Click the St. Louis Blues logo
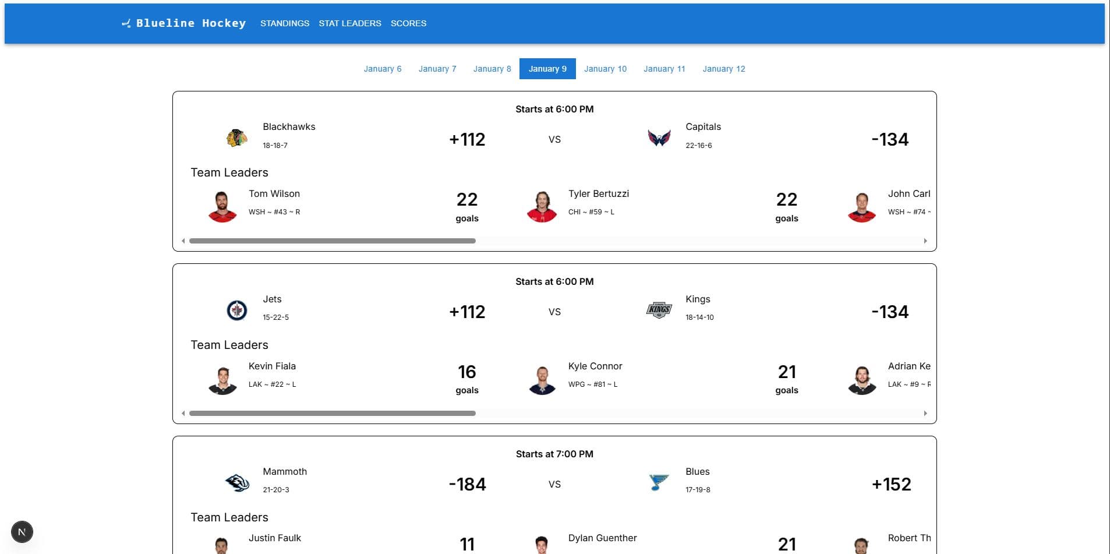The image size is (1110, 554). (659, 482)
